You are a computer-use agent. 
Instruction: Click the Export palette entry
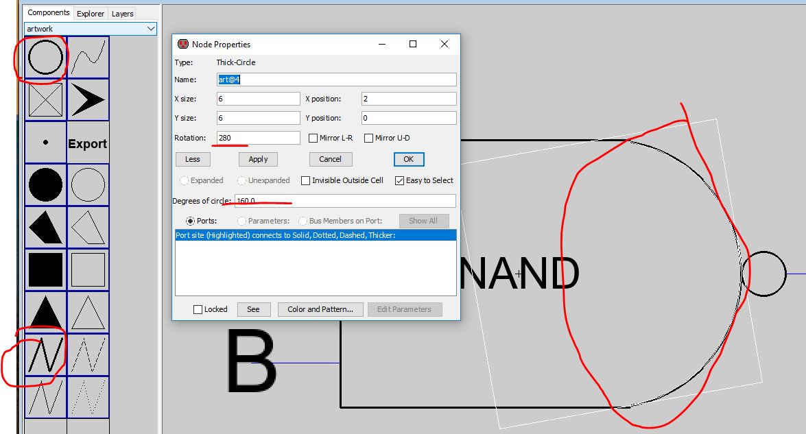click(x=88, y=143)
